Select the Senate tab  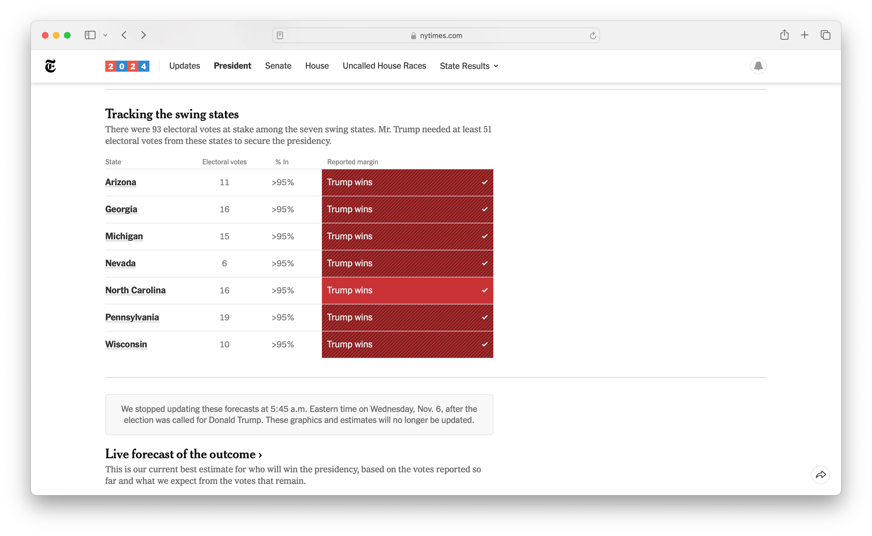[278, 65]
